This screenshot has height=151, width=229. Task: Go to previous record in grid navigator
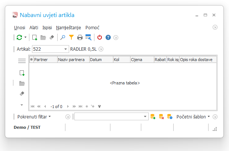45,106
